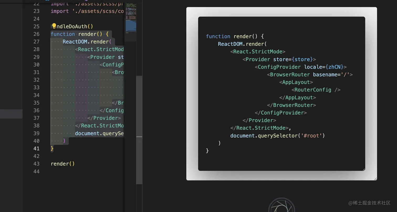Select the 'function' keyword on line 26
This screenshot has height=212, width=397.
point(63,34)
